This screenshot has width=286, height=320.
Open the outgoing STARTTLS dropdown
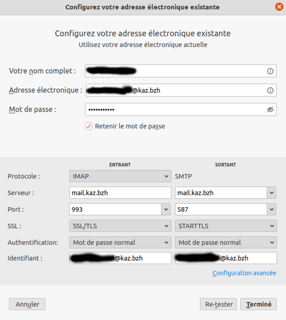226,226
